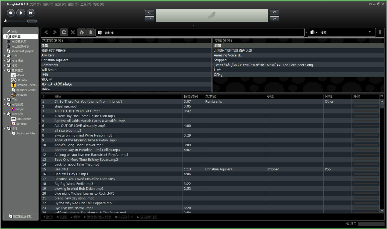
Task: Select album Amazing Voice III
Action: pyautogui.click(x=299, y=55)
